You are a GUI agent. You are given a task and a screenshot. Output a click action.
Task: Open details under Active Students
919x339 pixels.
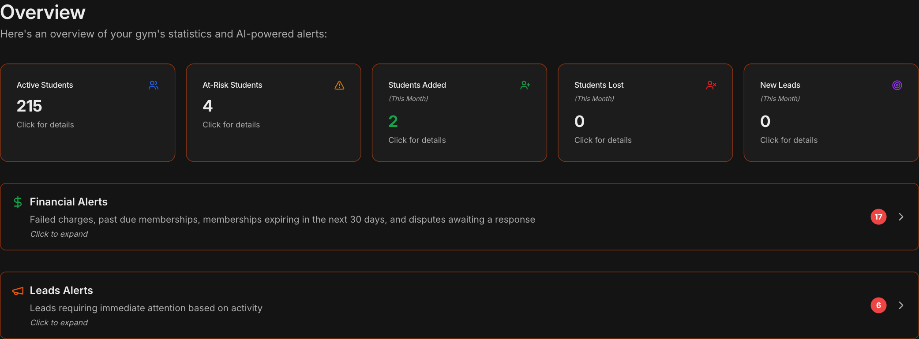point(45,125)
